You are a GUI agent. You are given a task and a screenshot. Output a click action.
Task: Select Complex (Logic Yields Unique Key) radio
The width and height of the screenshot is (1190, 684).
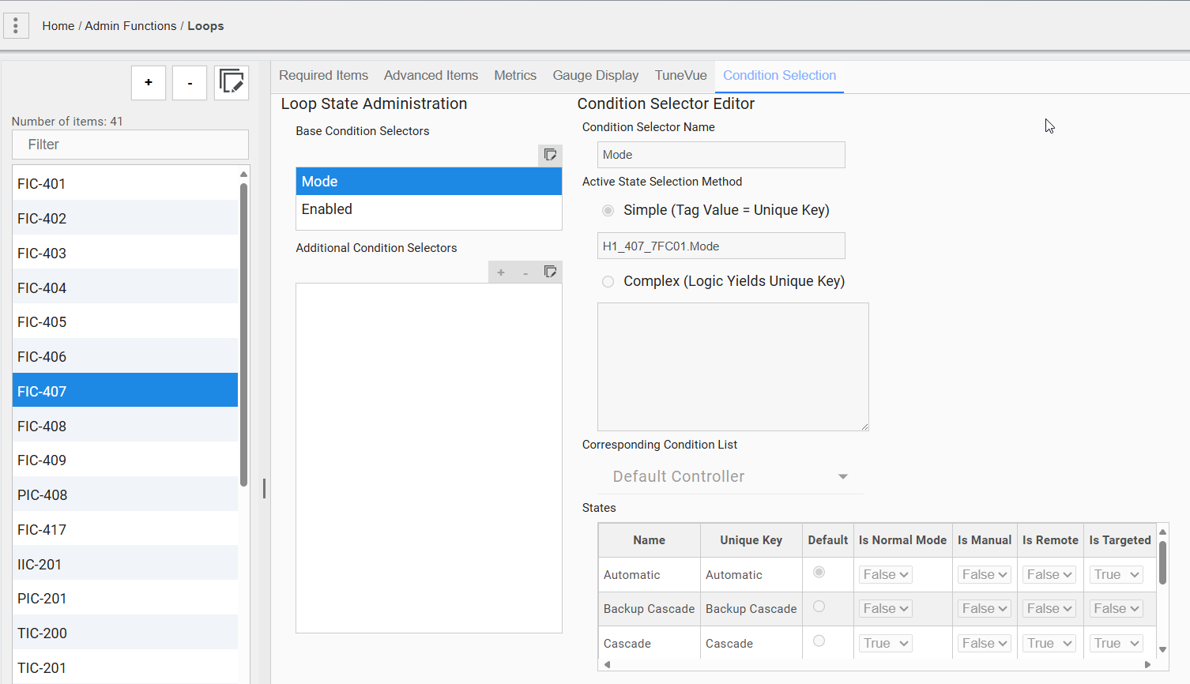608,281
